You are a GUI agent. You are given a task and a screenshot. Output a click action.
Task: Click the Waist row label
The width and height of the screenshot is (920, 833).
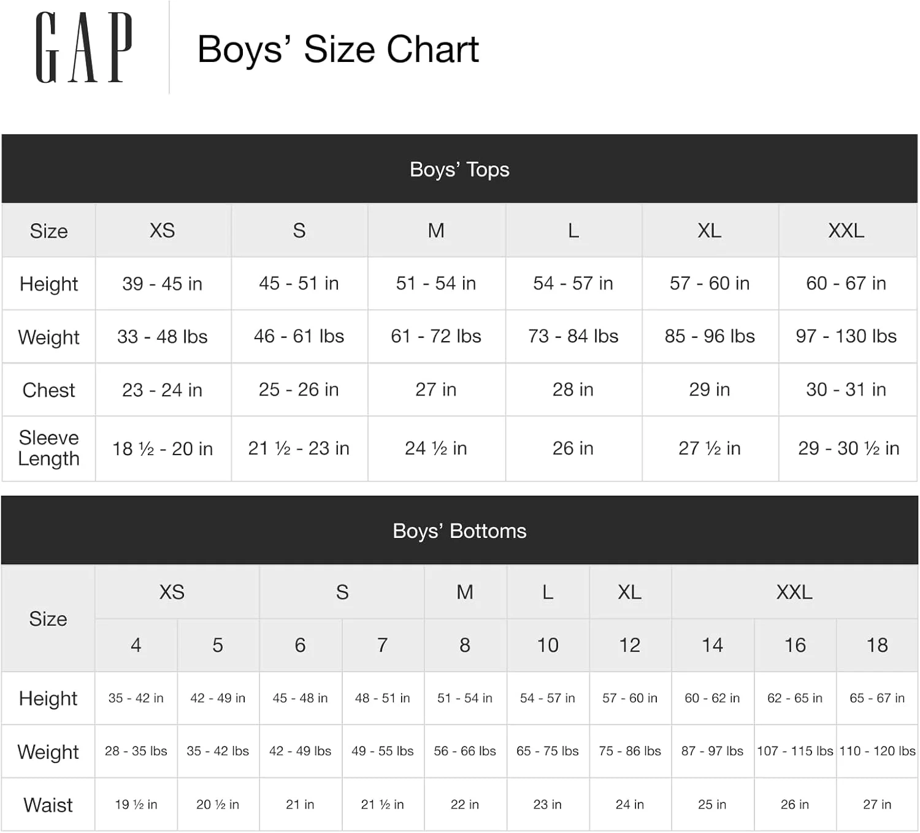[x=48, y=805]
